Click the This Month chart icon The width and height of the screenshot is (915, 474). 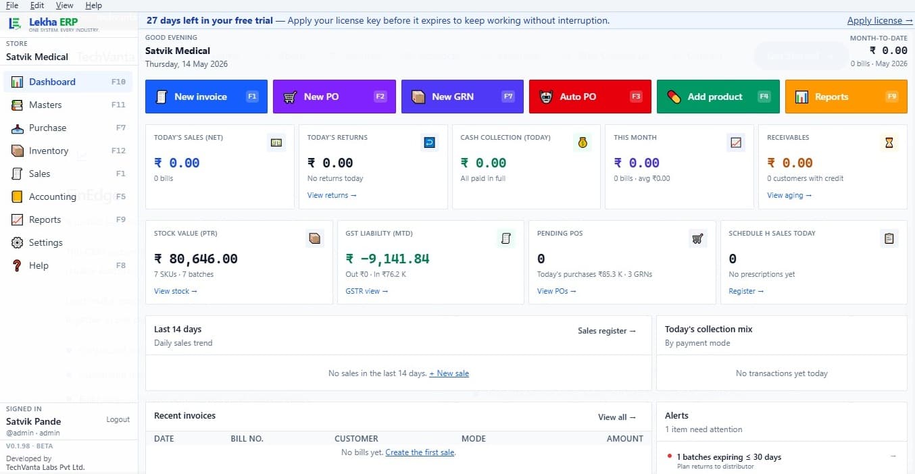coord(736,142)
